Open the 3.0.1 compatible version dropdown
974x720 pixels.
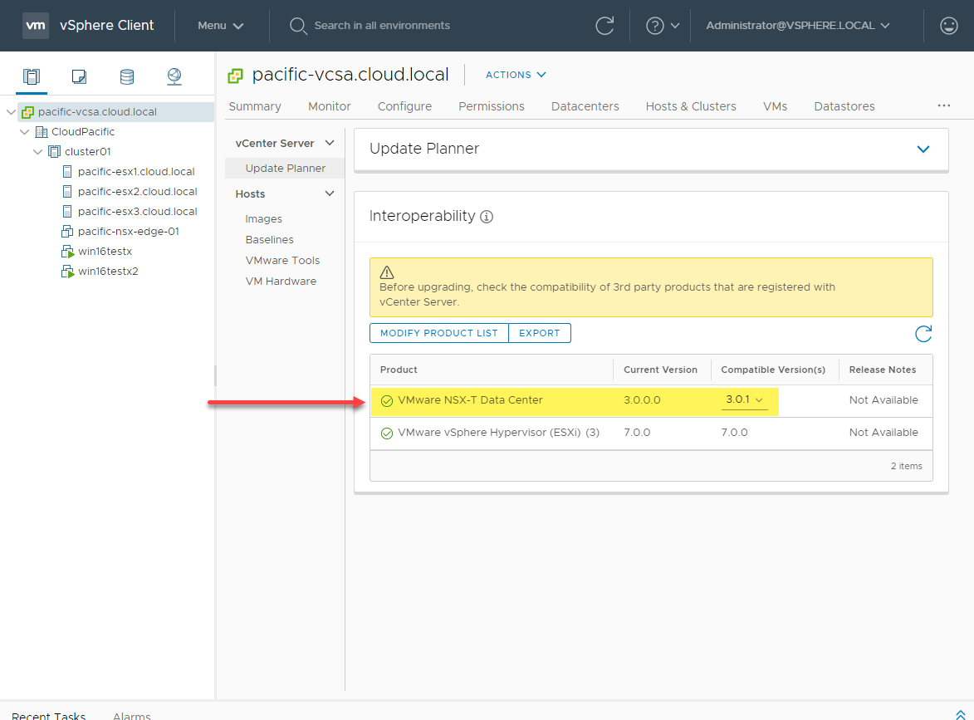click(x=744, y=399)
